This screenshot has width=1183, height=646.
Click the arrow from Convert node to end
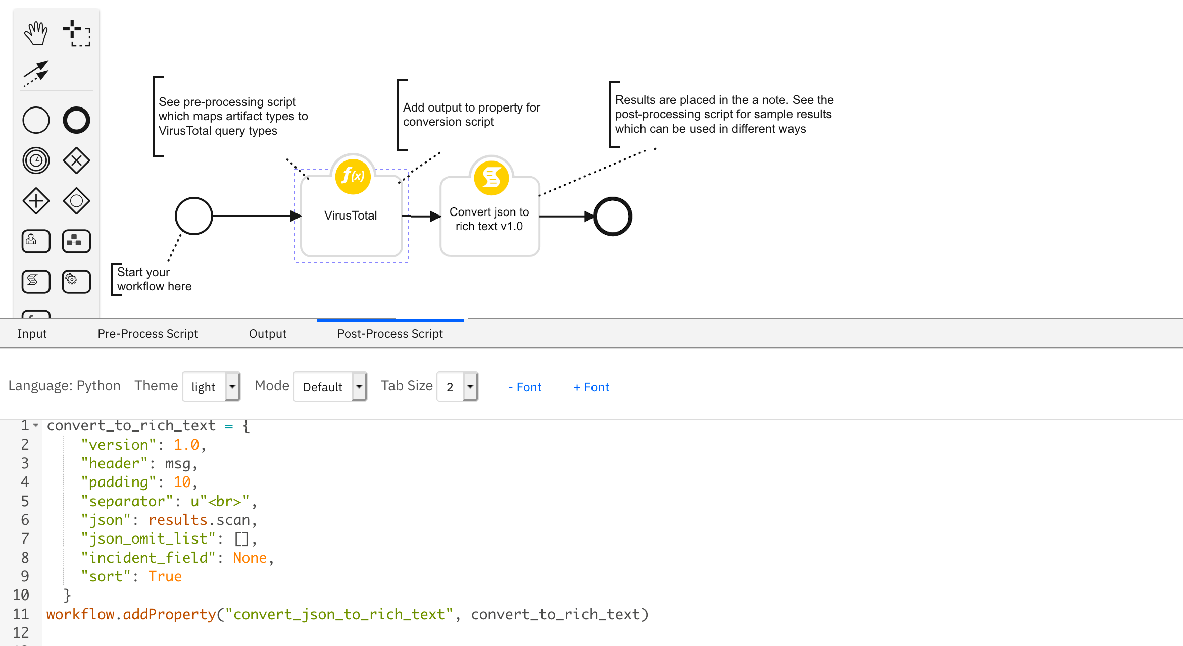[x=566, y=217]
